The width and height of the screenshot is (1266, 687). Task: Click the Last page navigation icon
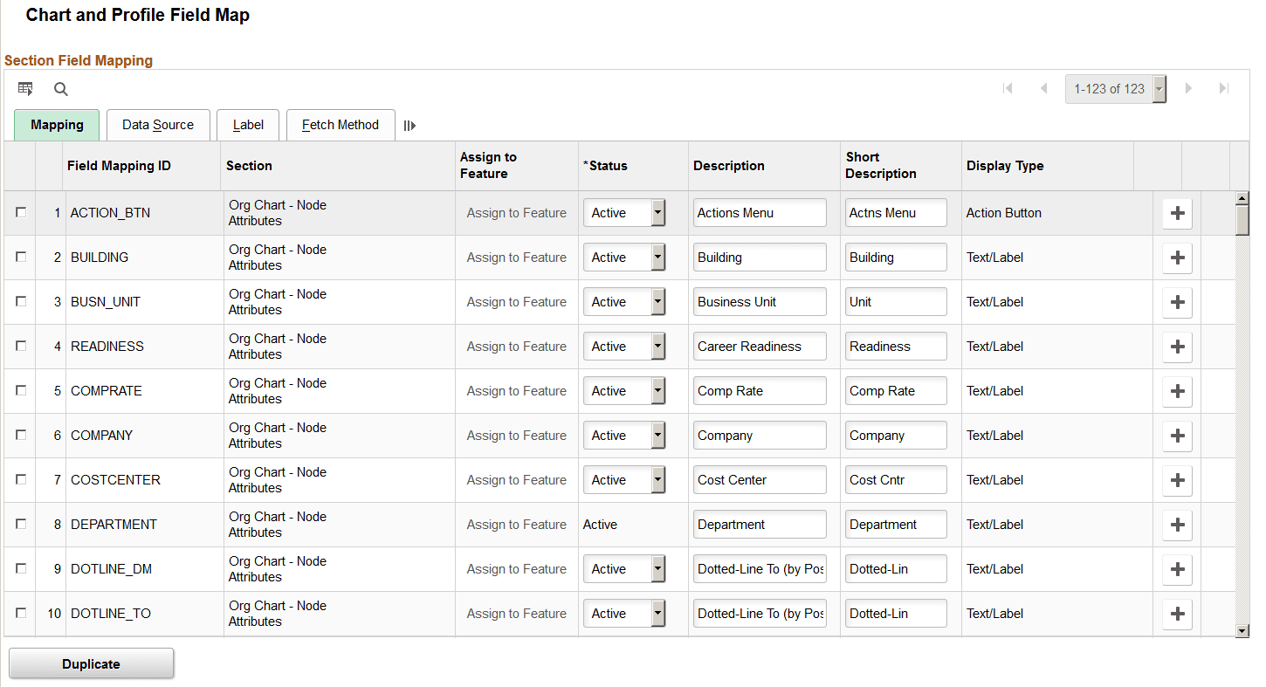[1224, 88]
